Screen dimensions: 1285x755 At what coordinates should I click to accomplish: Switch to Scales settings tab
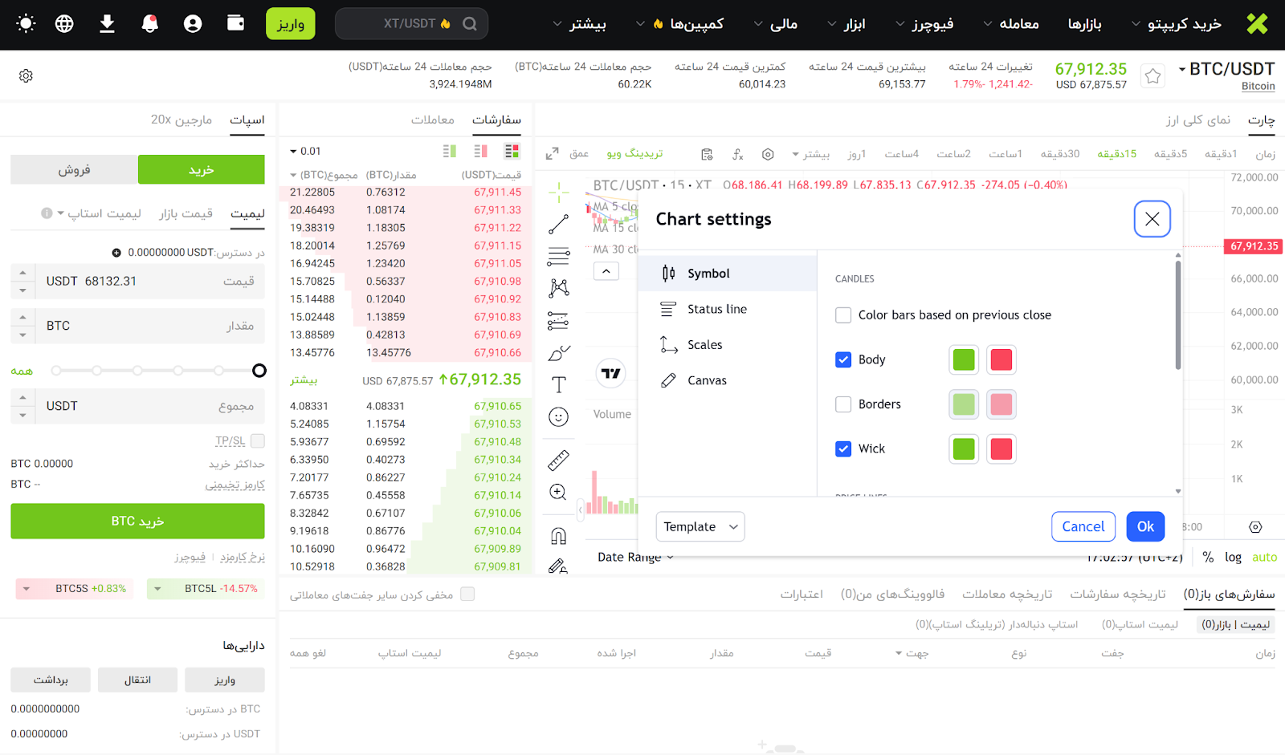pos(704,345)
